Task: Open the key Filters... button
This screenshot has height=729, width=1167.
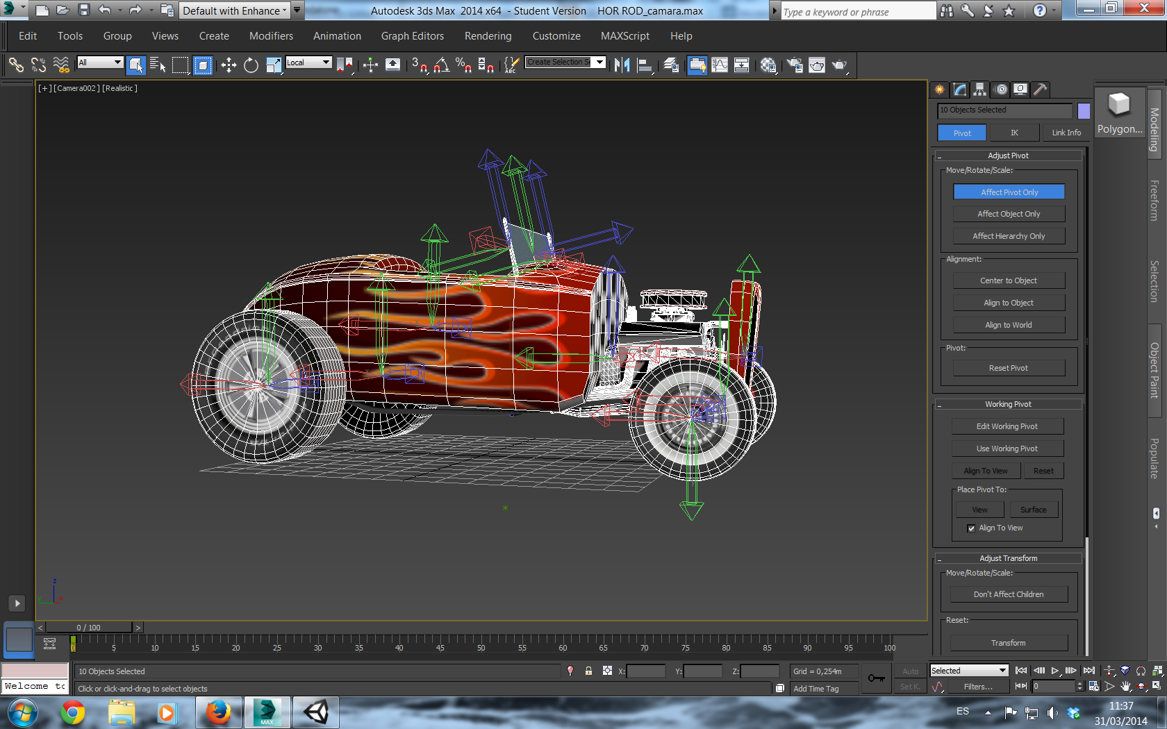Action: point(978,687)
